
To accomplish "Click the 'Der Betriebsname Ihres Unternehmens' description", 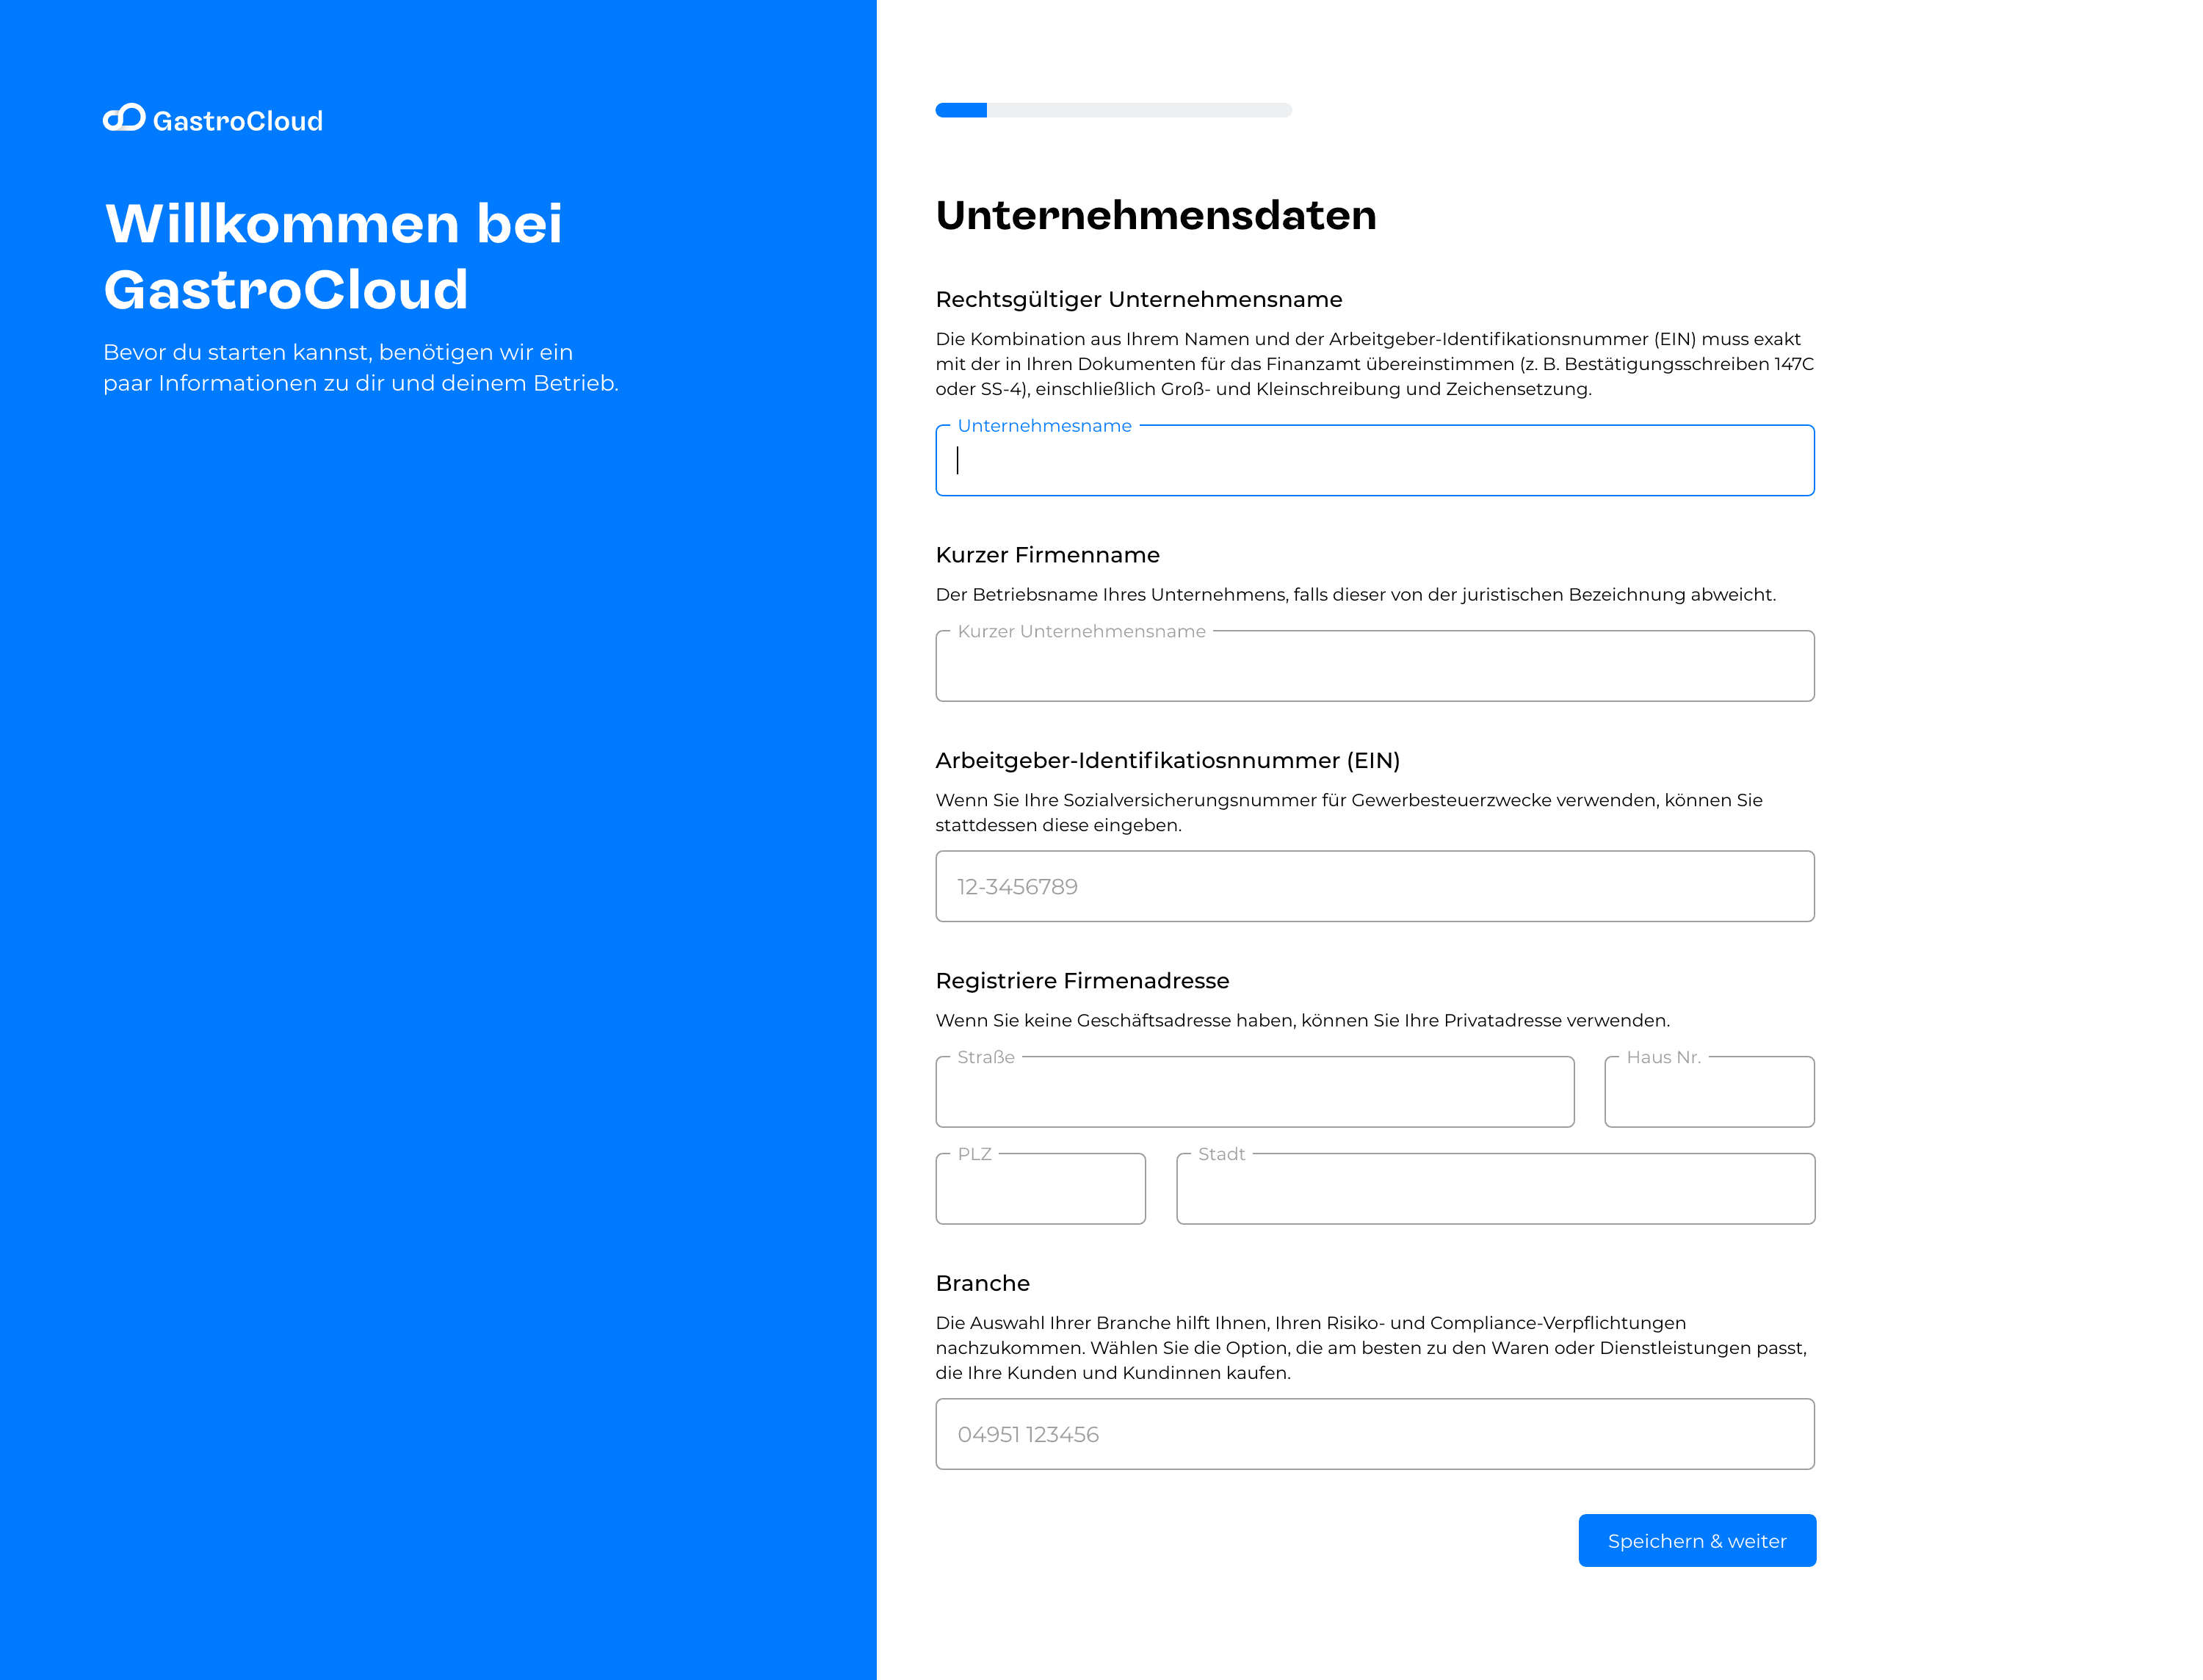I will 1355,595.
